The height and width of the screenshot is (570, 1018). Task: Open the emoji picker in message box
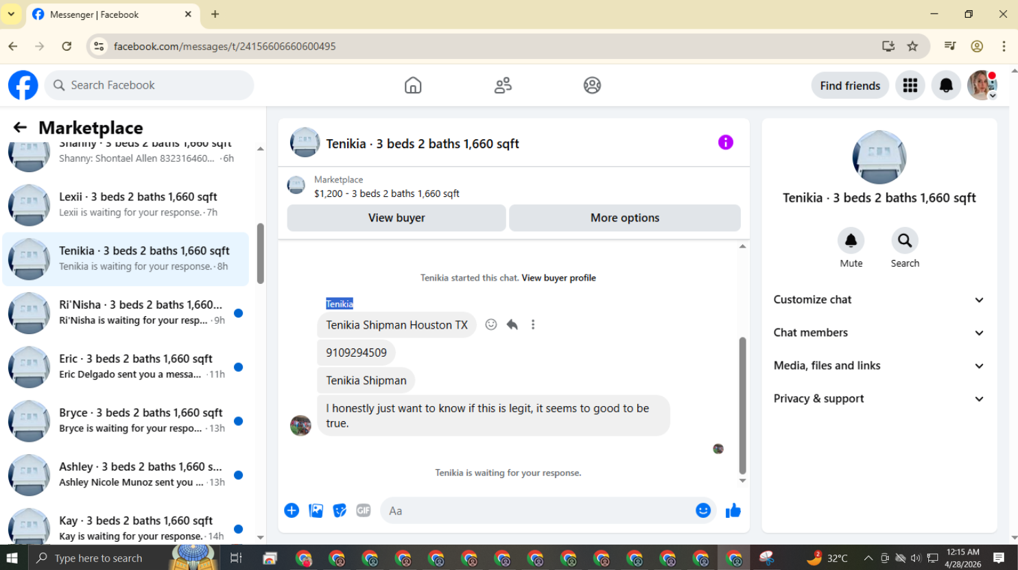[x=703, y=510]
